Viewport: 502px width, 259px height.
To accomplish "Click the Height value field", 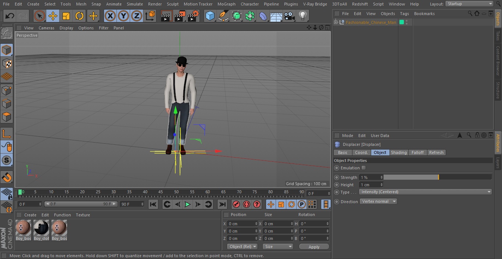I will (x=369, y=185).
